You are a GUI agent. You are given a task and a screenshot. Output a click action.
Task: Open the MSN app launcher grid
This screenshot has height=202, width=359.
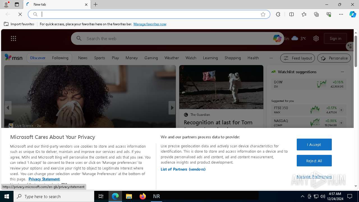click(13, 38)
